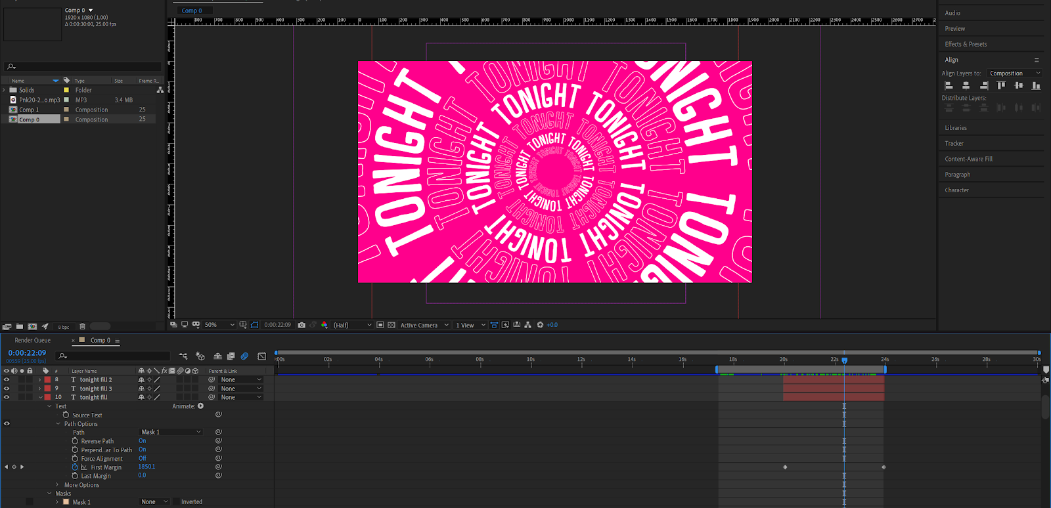The image size is (1051, 508).
Task: Open Show Channel and Color Management icon
Action: click(x=324, y=325)
